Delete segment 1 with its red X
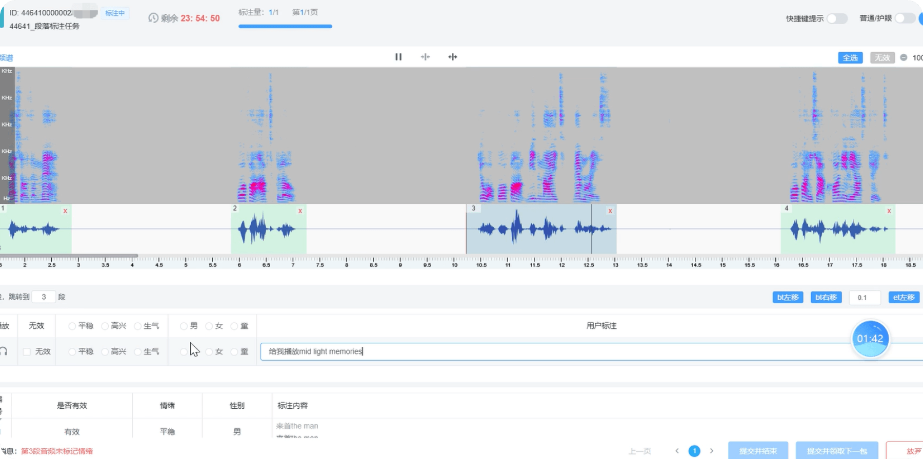The height and width of the screenshot is (459, 923). (x=65, y=211)
